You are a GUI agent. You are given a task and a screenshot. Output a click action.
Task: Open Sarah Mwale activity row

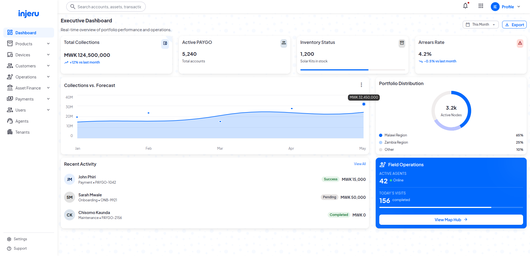click(x=215, y=197)
